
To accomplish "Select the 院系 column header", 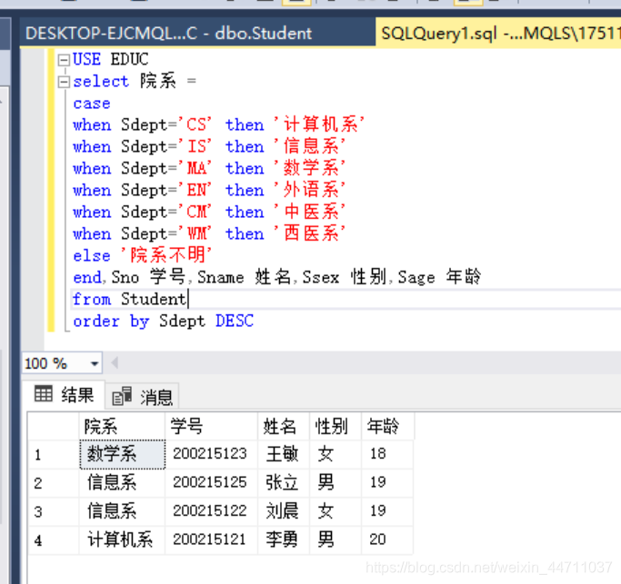I will (122, 426).
